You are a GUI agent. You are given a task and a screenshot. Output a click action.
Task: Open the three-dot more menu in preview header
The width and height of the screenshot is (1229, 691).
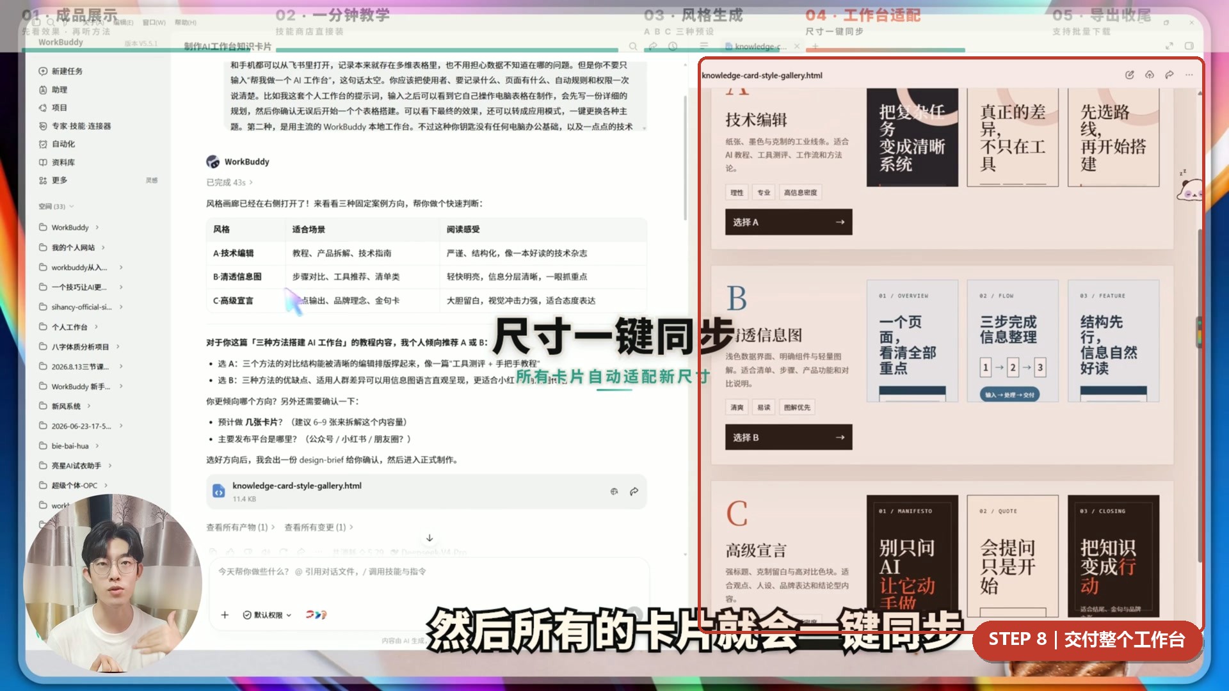[x=1189, y=75]
